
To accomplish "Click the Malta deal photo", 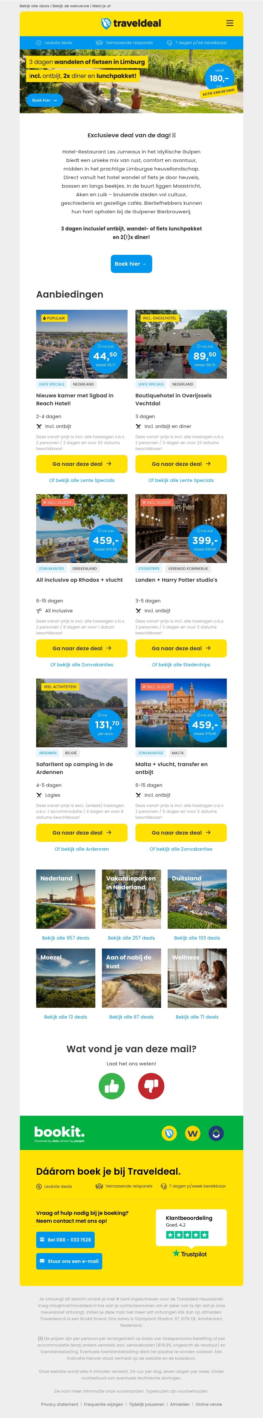I will 181,712.
